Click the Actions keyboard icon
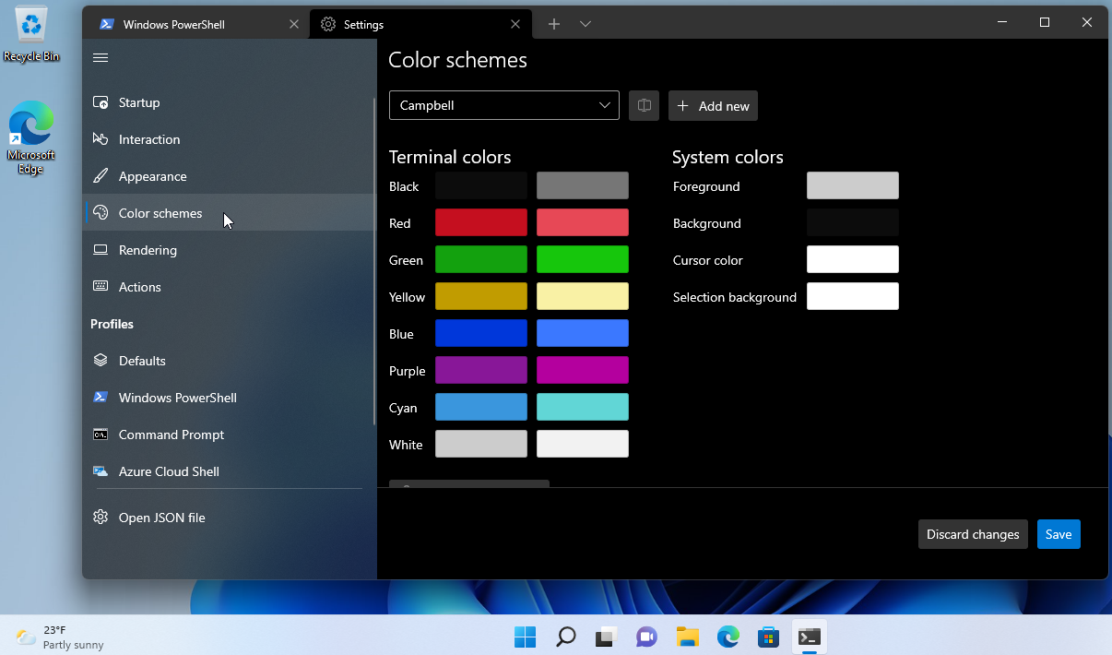Image resolution: width=1112 pixels, height=655 pixels. pyautogui.click(x=101, y=287)
